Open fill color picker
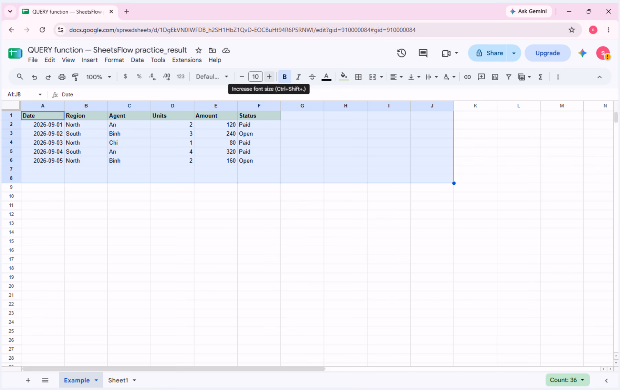 343,77
